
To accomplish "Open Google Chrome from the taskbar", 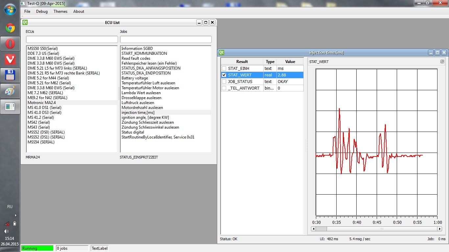I will 10,28.
